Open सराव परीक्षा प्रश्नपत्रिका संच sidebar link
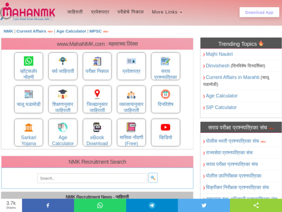 pyautogui.click(x=232, y=164)
